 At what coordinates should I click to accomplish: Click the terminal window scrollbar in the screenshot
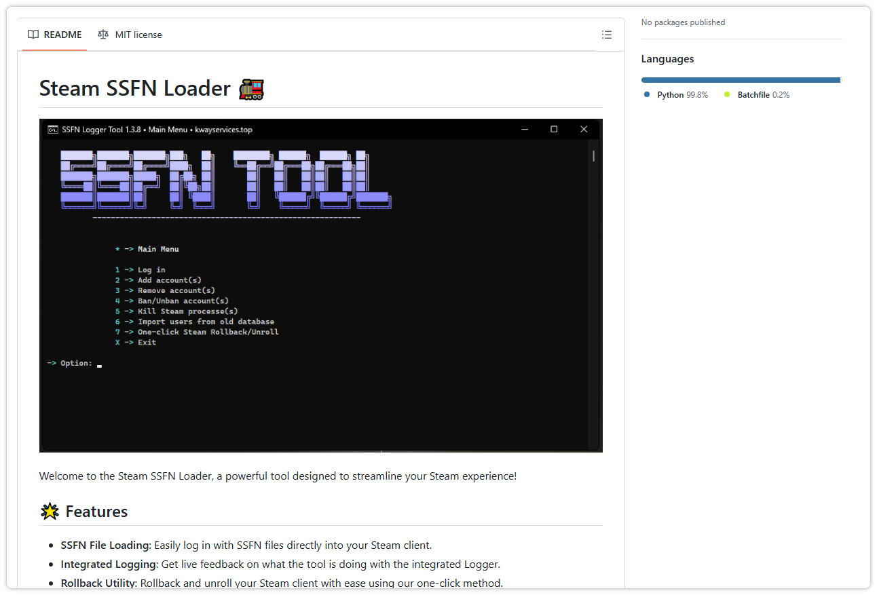(x=592, y=156)
